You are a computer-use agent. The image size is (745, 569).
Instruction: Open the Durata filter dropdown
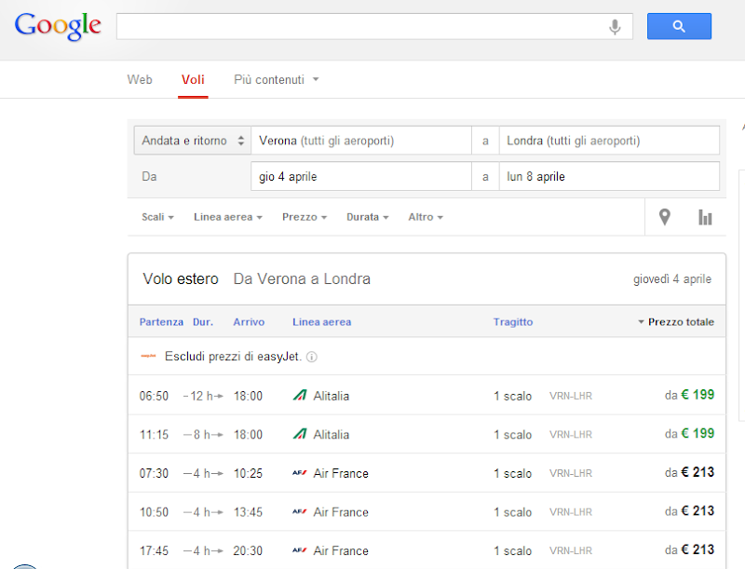(x=368, y=217)
